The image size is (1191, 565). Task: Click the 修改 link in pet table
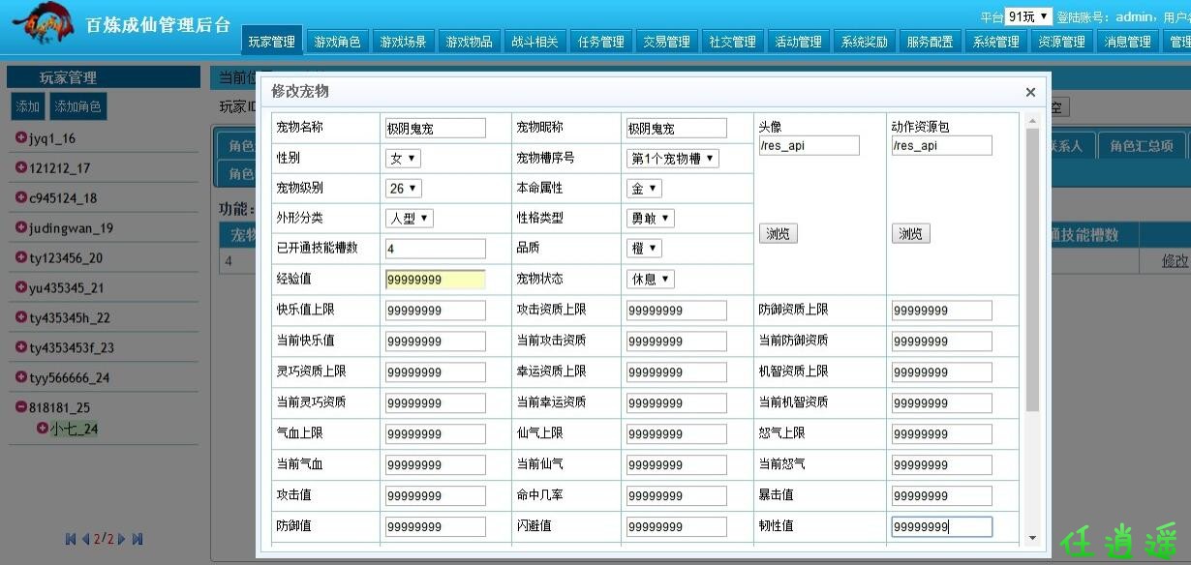[1175, 261]
